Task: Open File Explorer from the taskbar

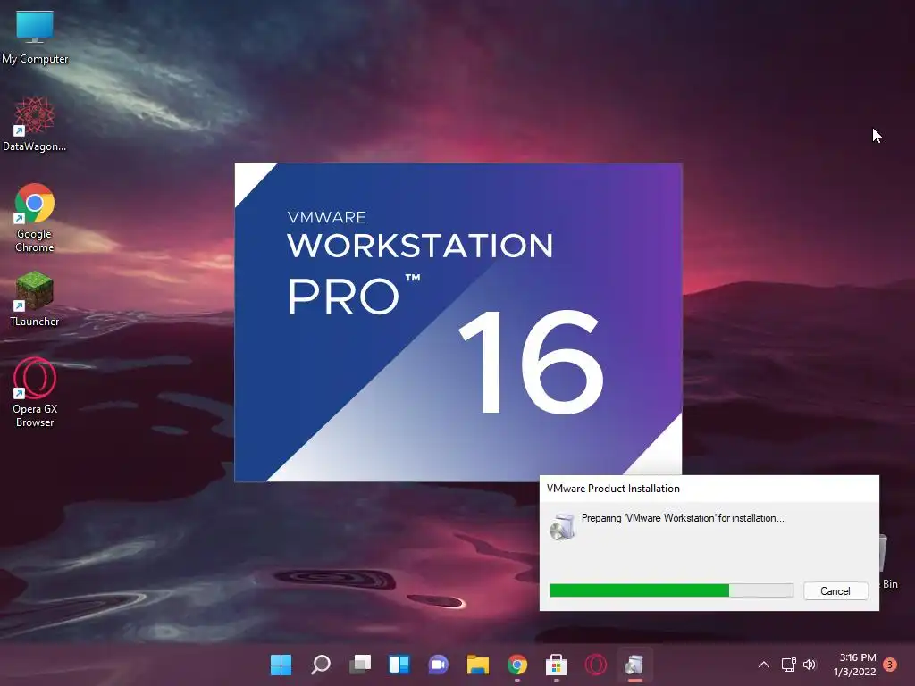Action: (x=477, y=665)
